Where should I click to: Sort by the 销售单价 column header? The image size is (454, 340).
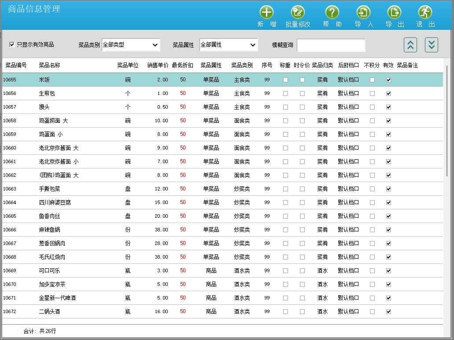click(158, 66)
